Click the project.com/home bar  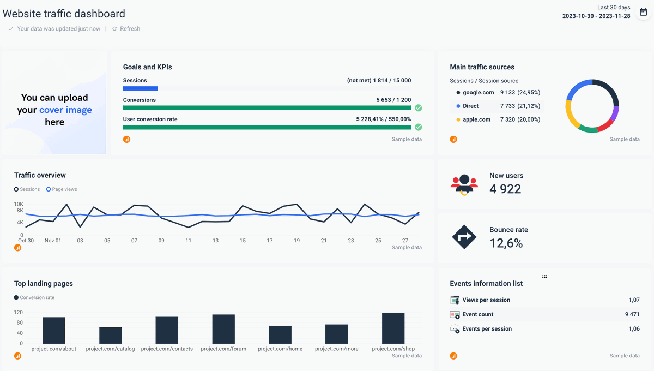pyautogui.click(x=280, y=334)
